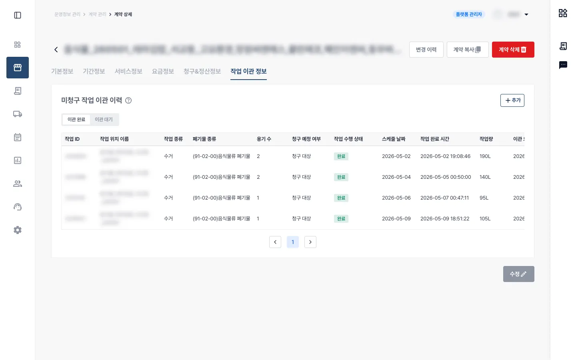
Task: Go to the next page arrow
Action: click(310, 242)
